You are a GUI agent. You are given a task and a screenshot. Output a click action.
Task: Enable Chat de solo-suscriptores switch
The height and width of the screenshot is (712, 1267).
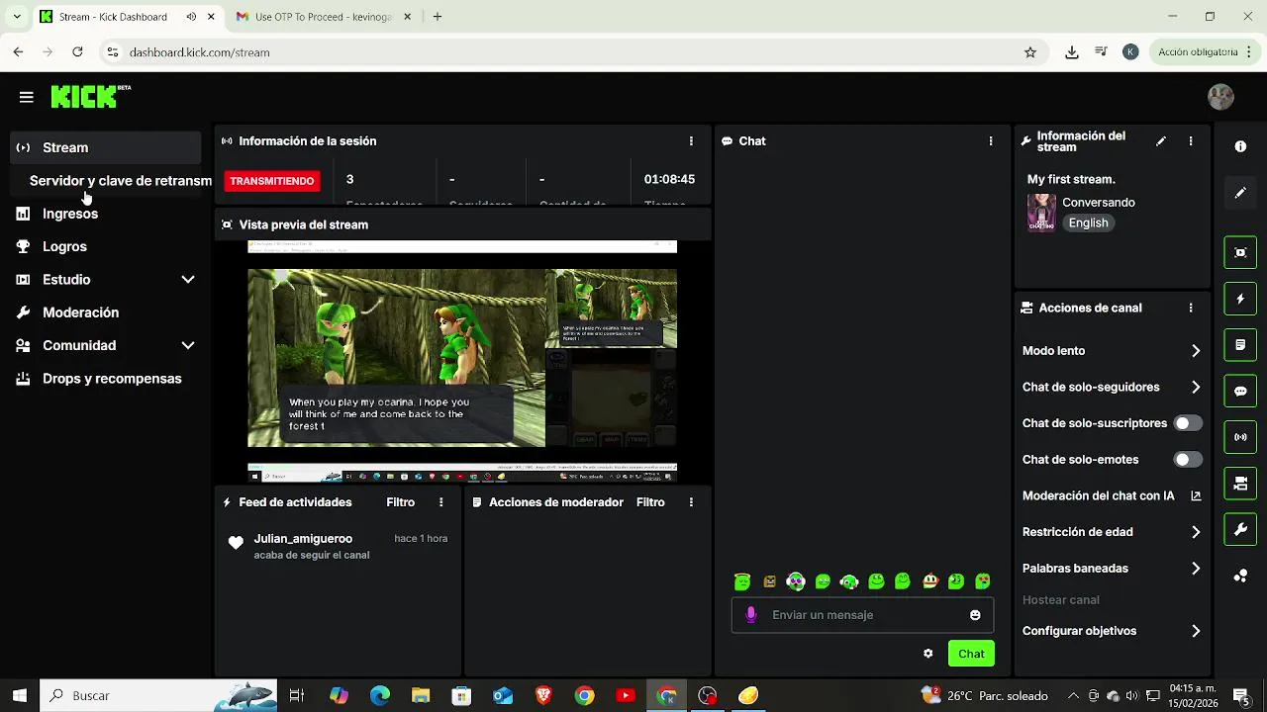1188,423
